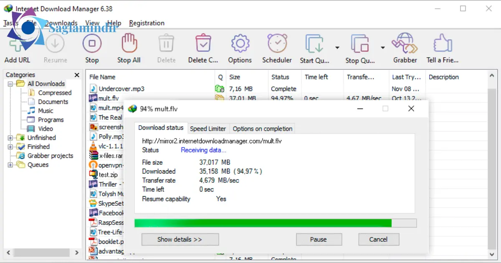
Task: Expand the Finished category node
Action: 10,147
